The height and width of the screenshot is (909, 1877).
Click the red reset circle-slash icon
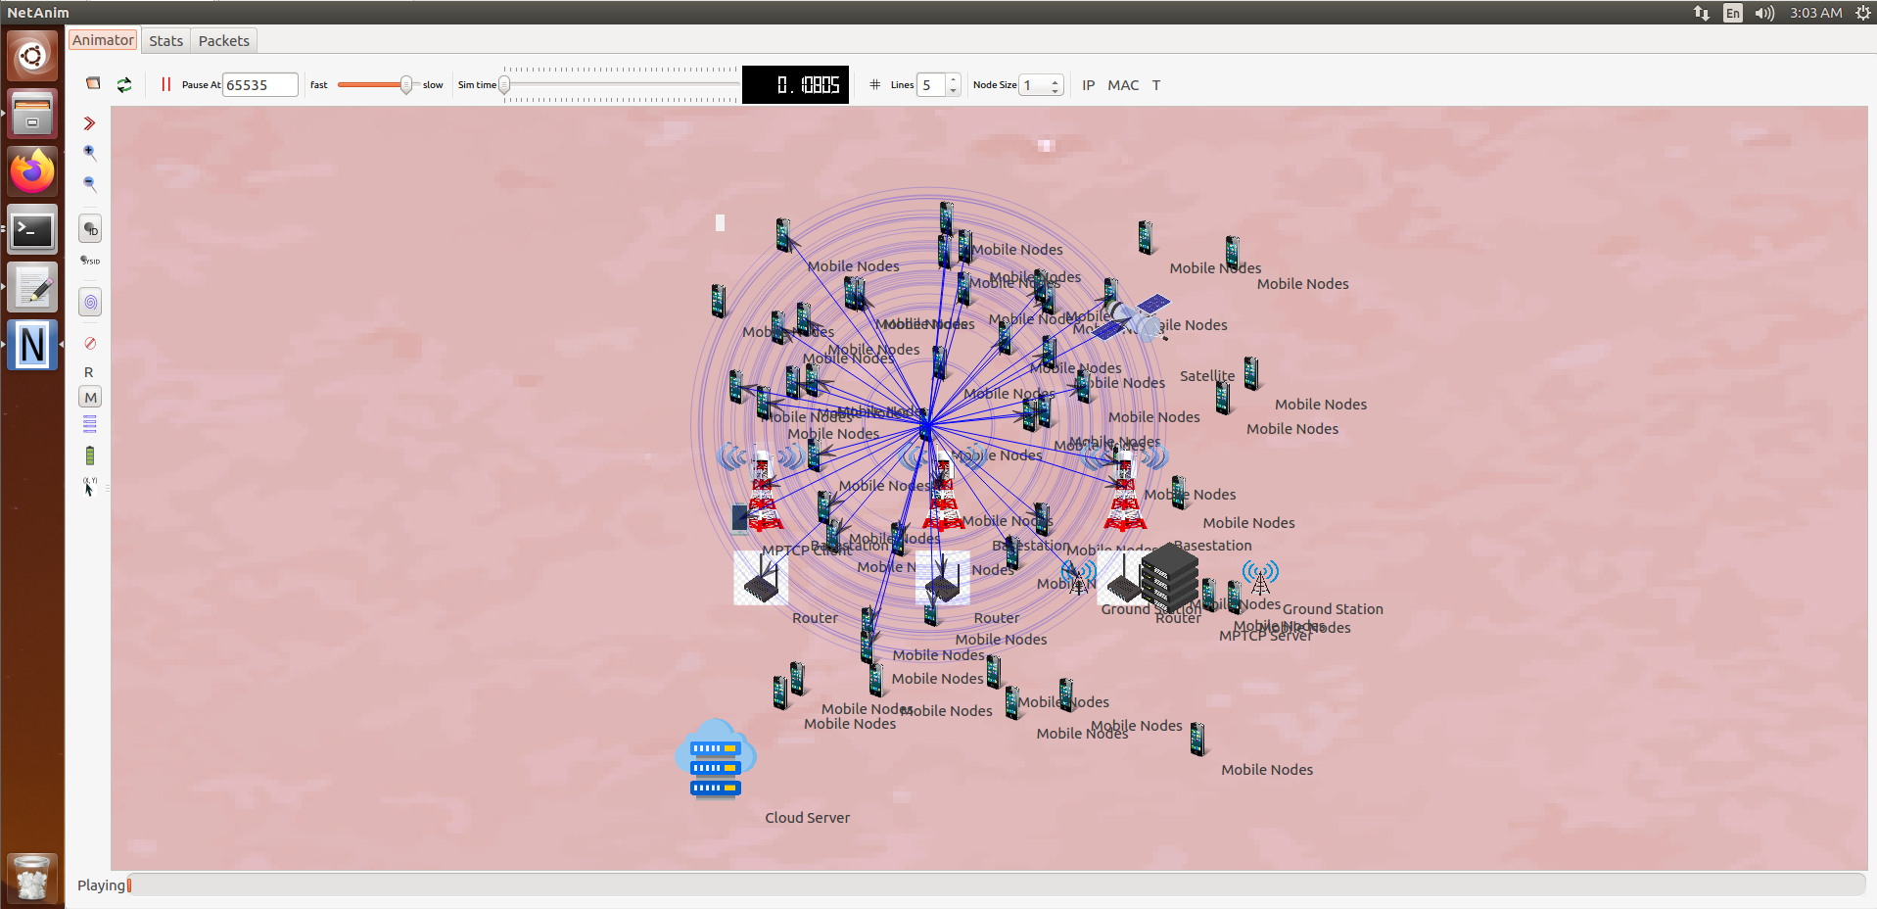[90, 343]
